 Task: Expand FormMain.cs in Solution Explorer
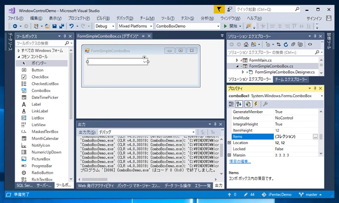tap(237, 60)
